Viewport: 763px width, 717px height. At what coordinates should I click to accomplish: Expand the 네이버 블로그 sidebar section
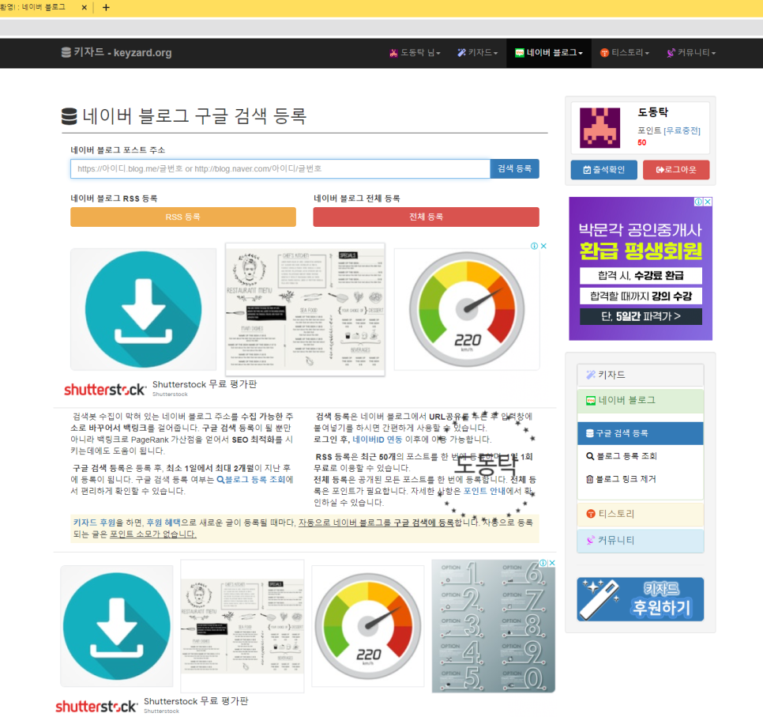(x=641, y=400)
